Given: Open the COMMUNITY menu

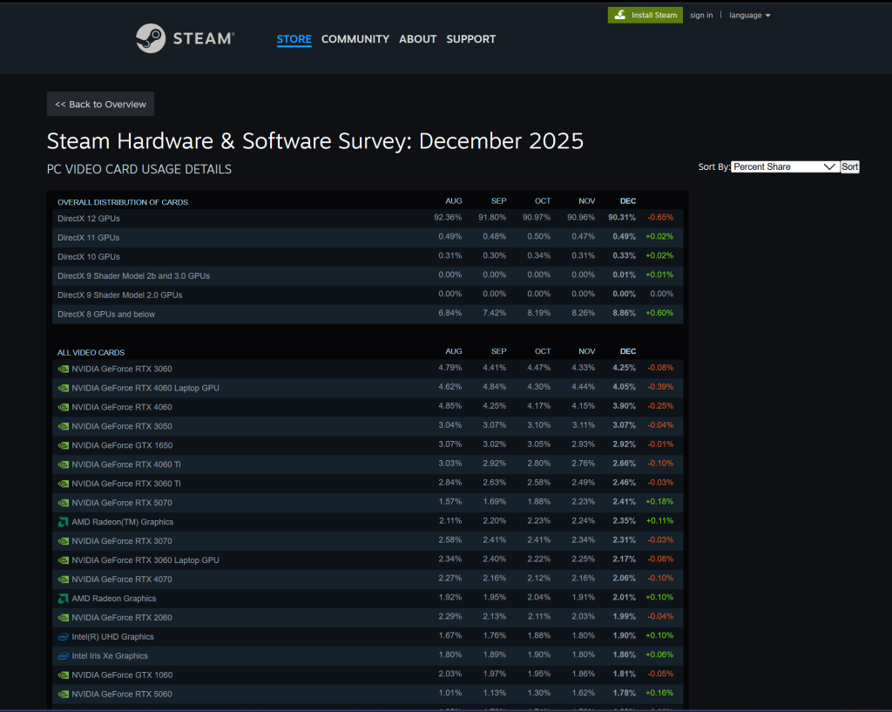Looking at the screenshot, I should 355,39.
